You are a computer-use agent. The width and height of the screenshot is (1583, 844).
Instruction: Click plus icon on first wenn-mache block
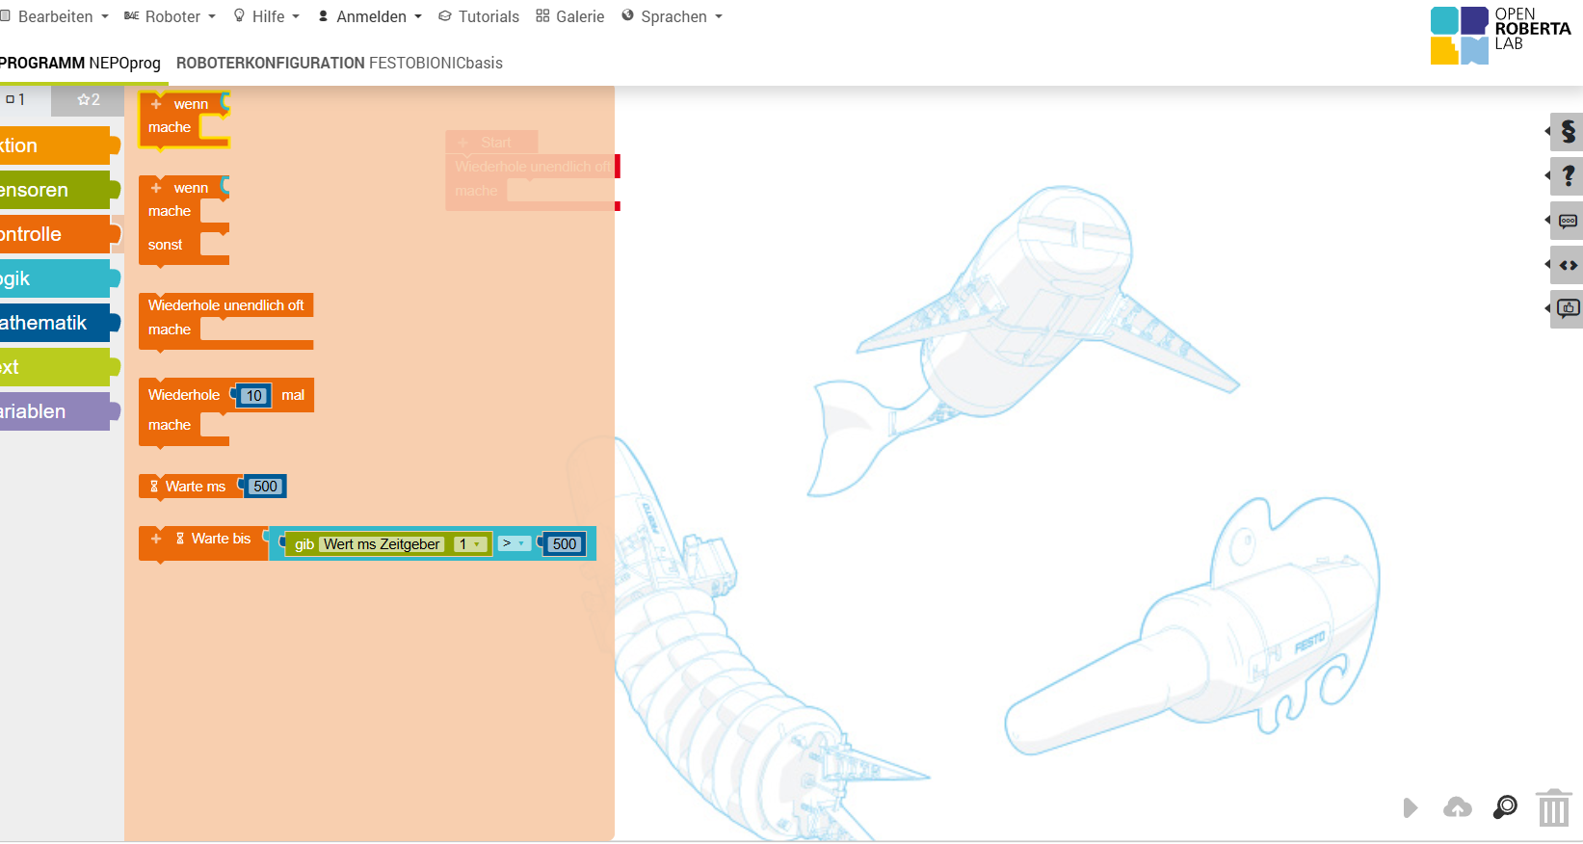156,104
